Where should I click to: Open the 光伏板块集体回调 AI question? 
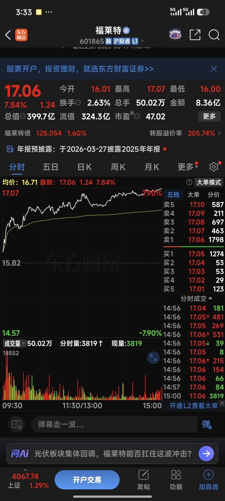tap(113, 454)
